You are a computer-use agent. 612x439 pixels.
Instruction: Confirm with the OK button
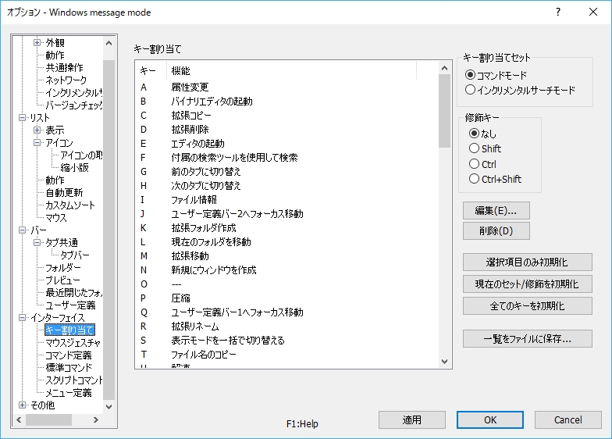click(490, 420)
